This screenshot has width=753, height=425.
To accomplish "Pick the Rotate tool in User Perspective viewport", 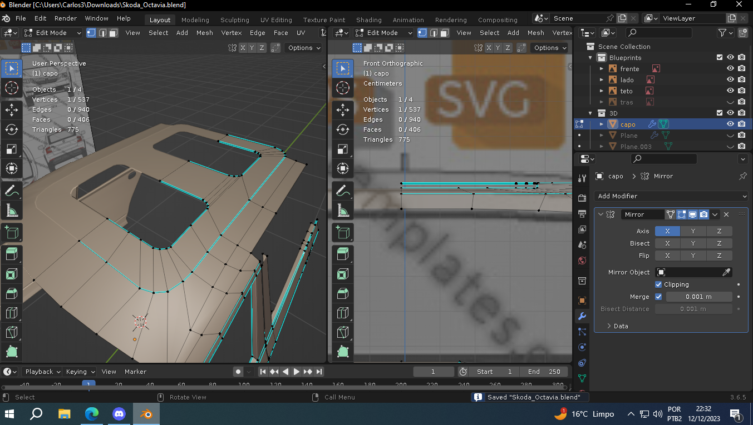I will (x=11, y=129).
